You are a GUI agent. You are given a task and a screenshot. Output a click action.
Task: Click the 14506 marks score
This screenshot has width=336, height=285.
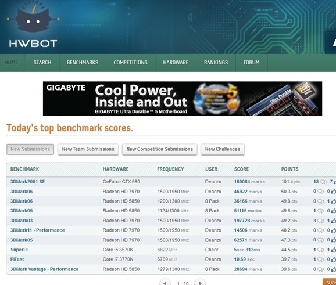[248, 230]
